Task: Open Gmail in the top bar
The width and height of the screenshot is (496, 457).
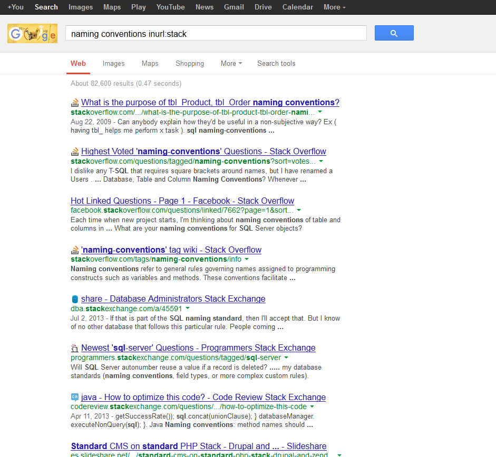Action: click(x=234, y=7)
